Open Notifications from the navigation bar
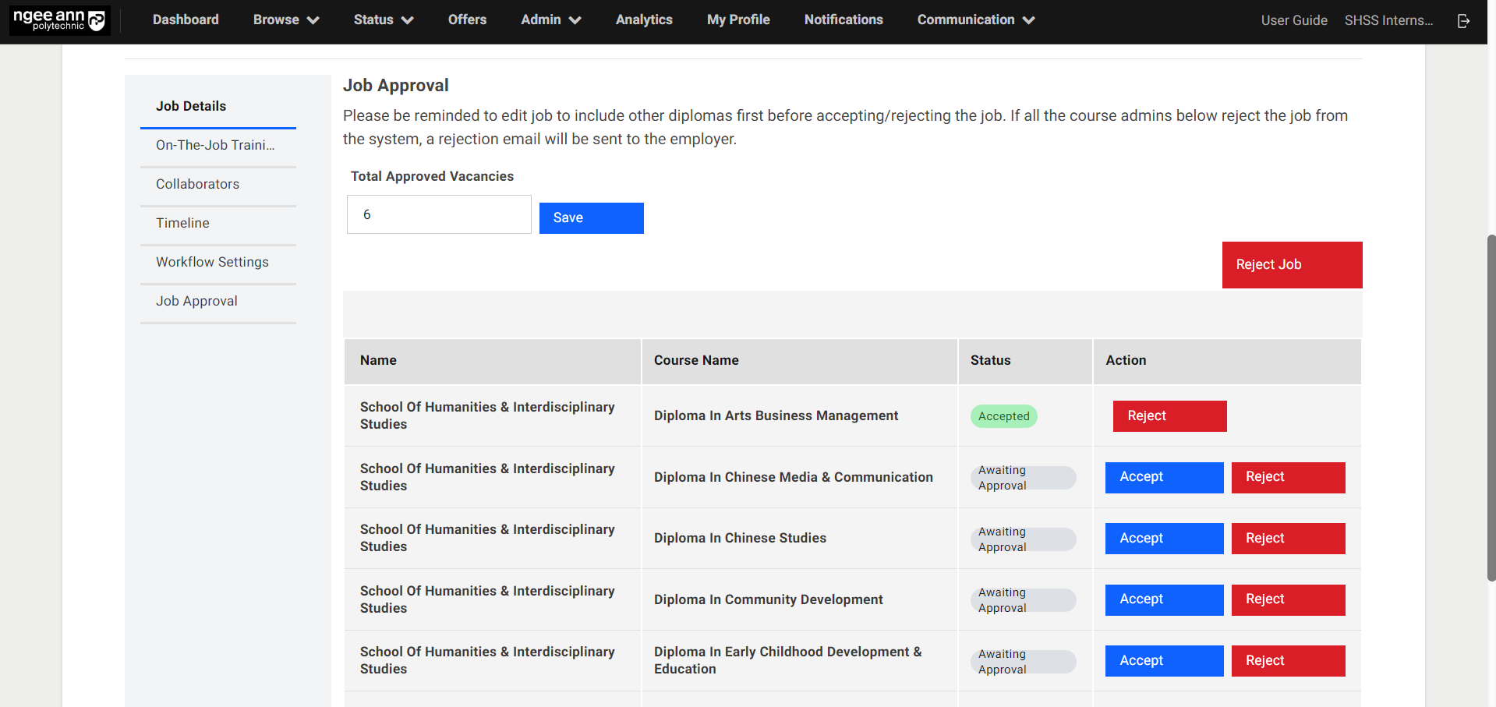Screen dimensions: 1496x707 pos(843,20)
